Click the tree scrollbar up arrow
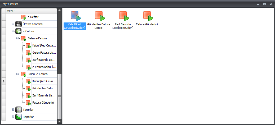 coord(59,10)
